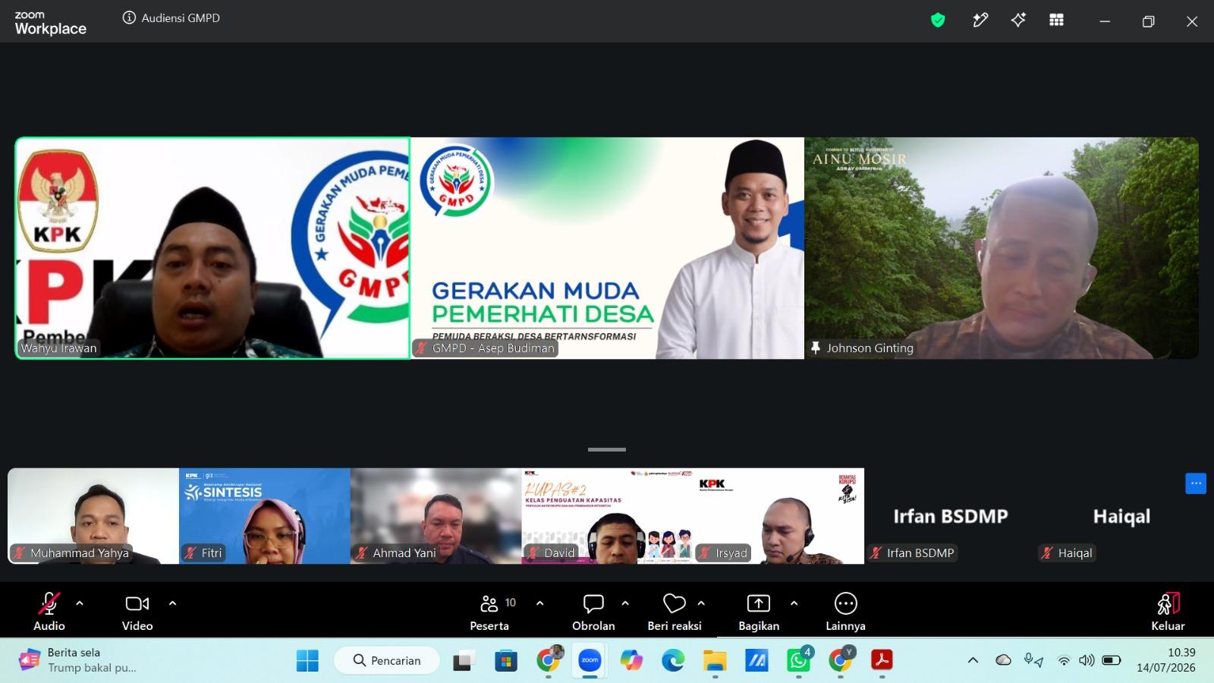1214x683 pixels.
Task: Start screen sharing with Bagikan
Action: pyautogui.click(x=759, y=612)
